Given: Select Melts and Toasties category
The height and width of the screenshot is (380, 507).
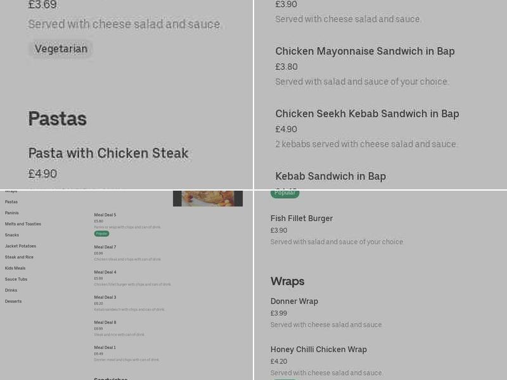Looking at the screenshot, I should tap(23, 224).
